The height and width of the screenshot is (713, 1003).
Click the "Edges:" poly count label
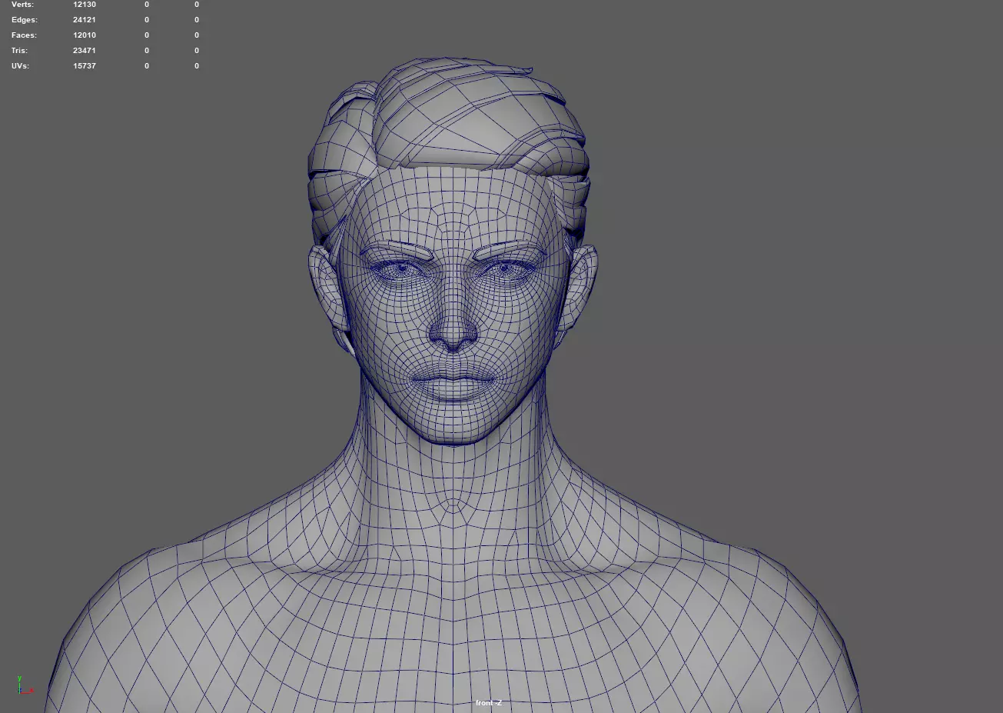tap(24, 20)
